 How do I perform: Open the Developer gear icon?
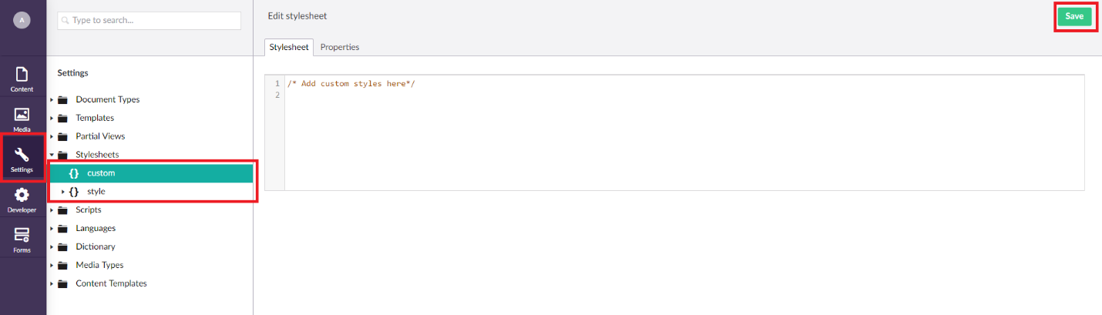(22, 195)
